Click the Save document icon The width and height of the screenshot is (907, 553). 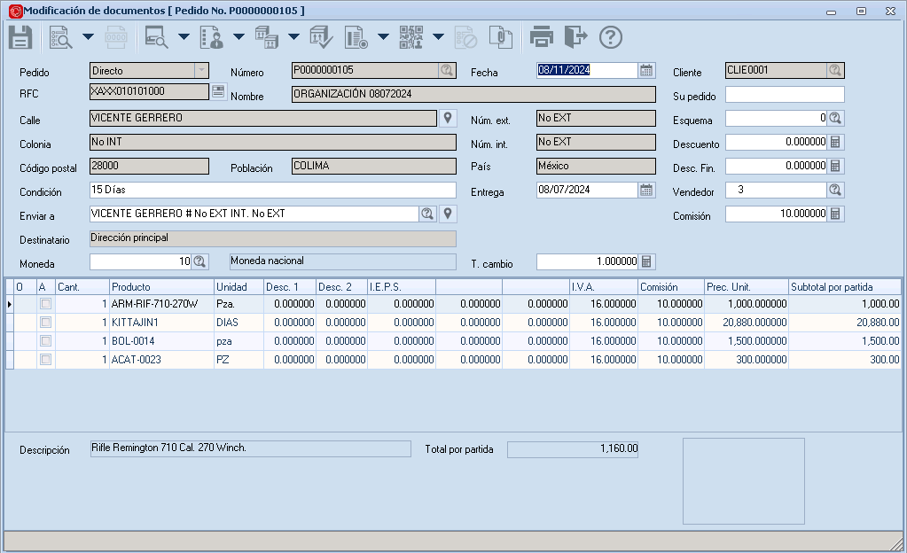pos(20,37)
